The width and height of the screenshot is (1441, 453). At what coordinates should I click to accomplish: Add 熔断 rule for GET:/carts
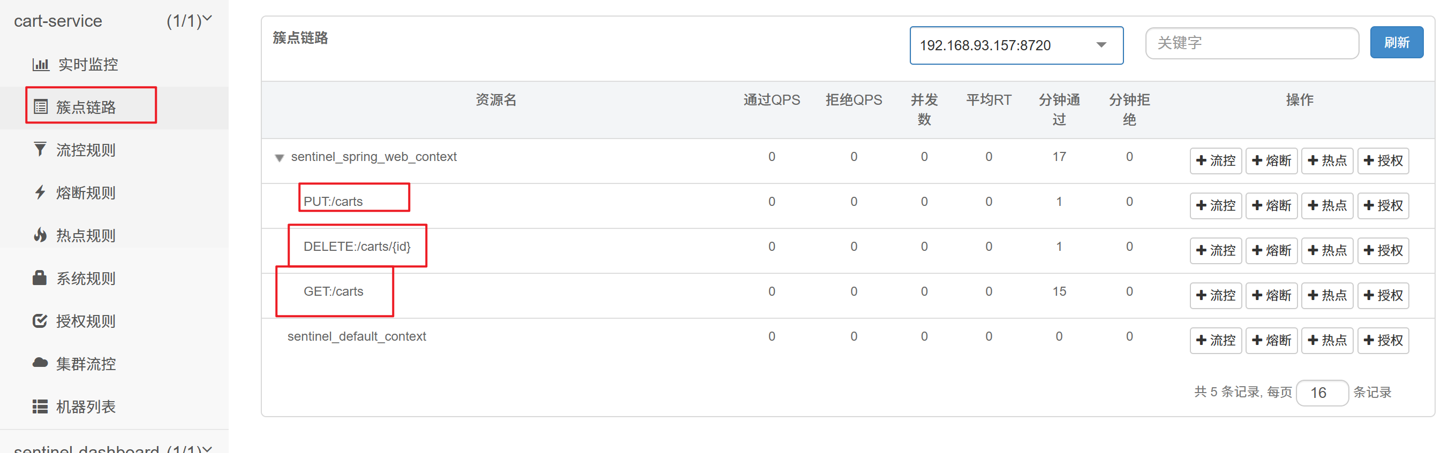1271,295
